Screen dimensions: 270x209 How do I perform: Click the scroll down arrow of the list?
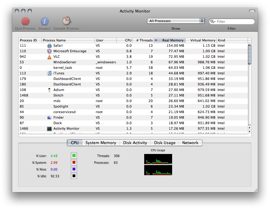pos(249,132)
